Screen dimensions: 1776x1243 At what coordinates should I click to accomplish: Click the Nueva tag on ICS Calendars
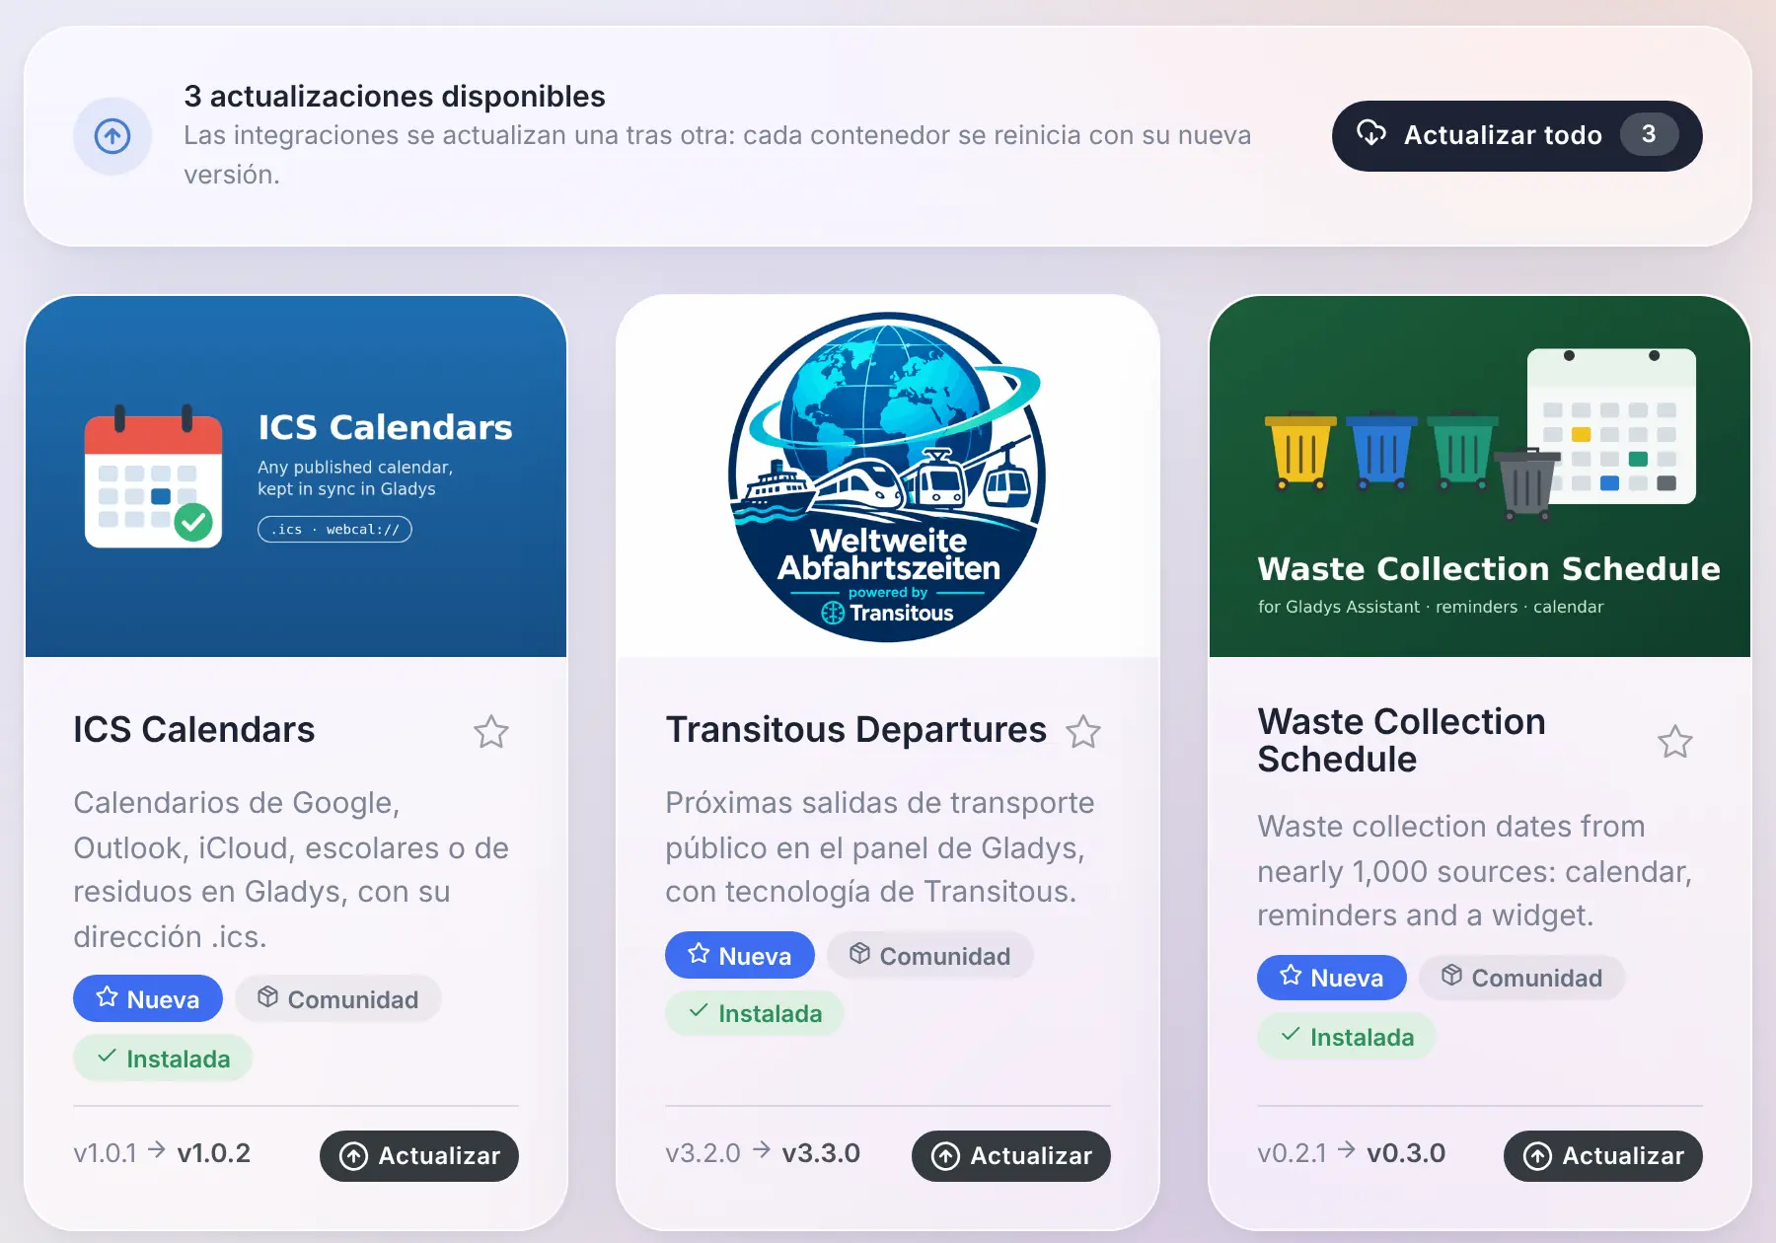click(x=148, y=998)
